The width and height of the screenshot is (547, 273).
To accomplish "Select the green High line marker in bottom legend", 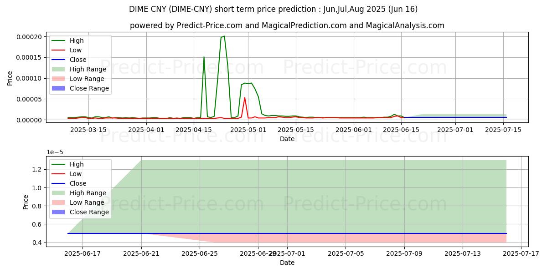I will [x=60, y=164].
